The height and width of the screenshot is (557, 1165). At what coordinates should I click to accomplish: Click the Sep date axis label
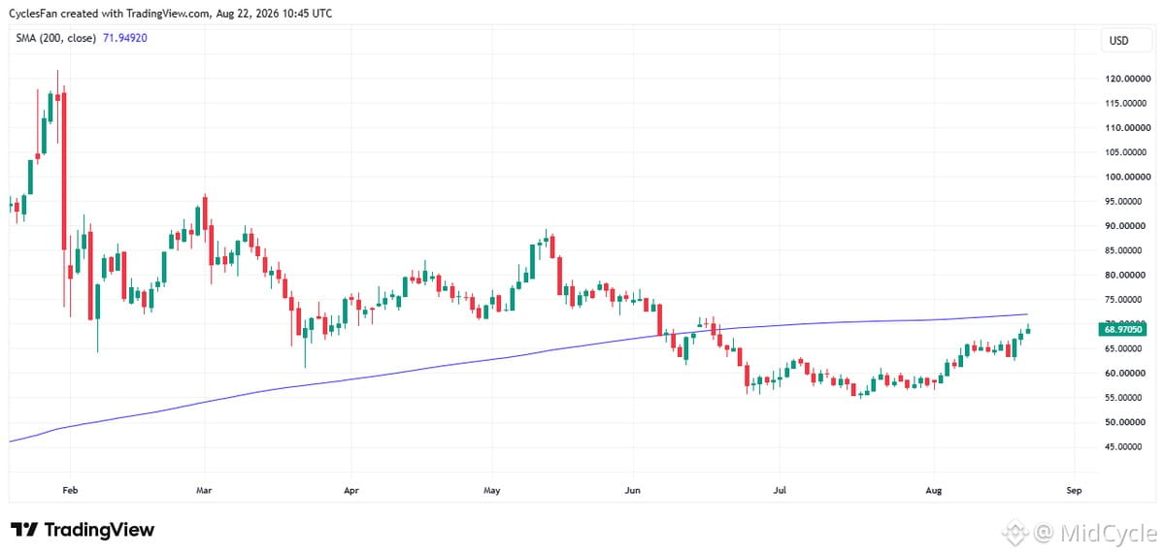tap(1073, 491)
